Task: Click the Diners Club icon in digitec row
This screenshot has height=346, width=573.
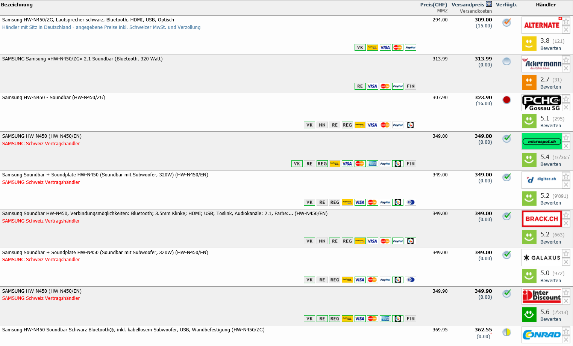Action: (411, 202)
